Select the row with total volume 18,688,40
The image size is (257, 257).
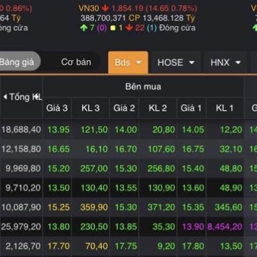[x=21, y=129]
